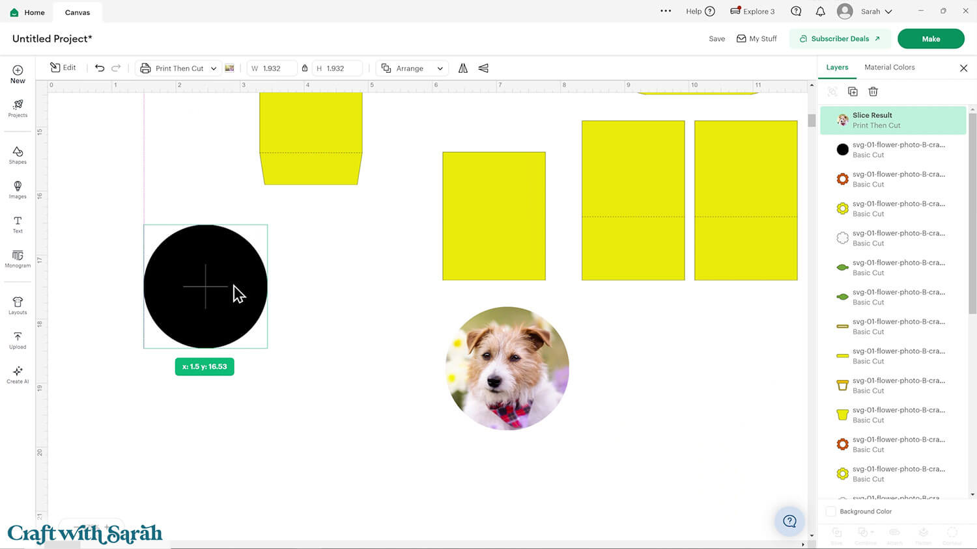
Task: Click the green Make button
Action: (930, 39)
